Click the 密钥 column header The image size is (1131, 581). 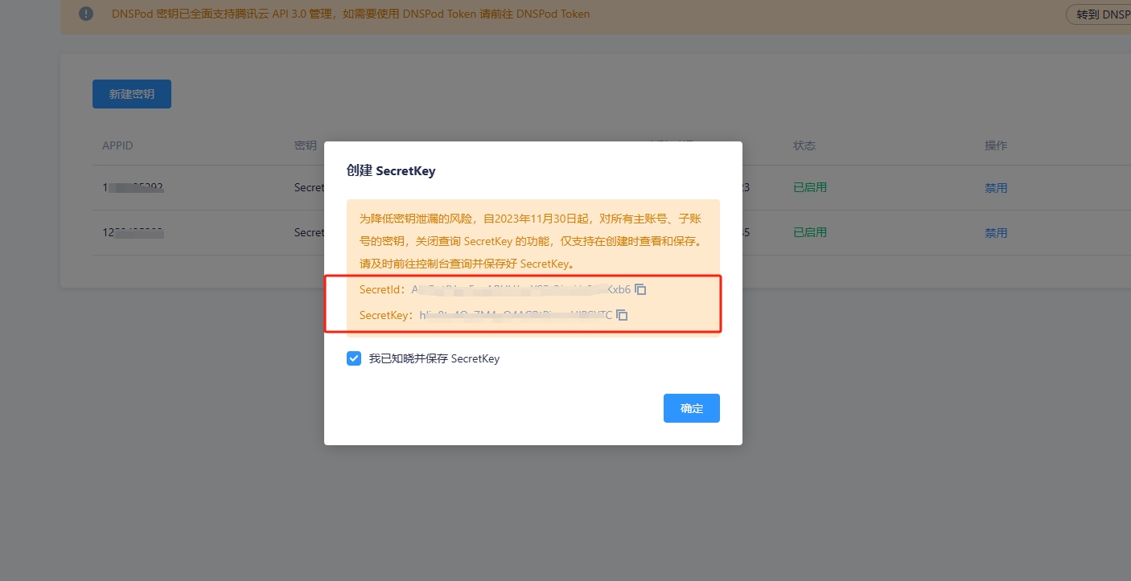coord(306,145)
